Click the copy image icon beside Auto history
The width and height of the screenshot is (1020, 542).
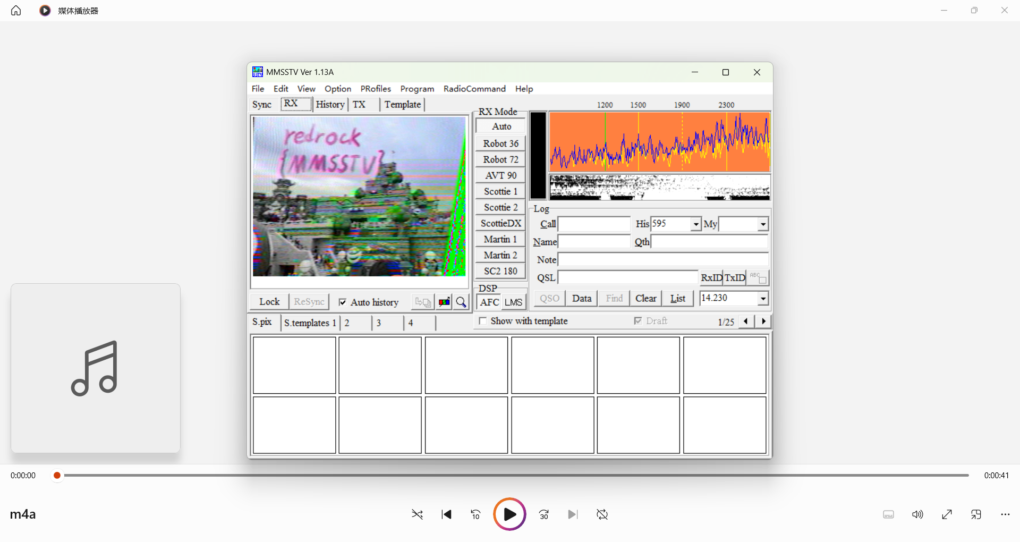point(423,302)
